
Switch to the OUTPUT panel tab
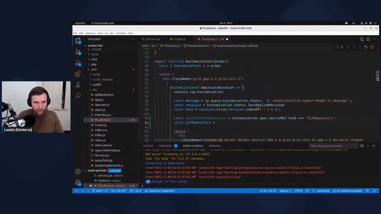click(148, 146)
